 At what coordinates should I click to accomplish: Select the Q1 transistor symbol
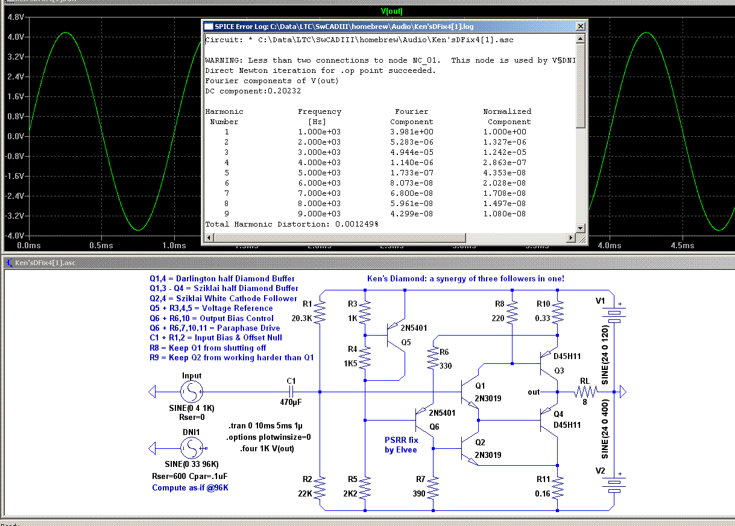pyautogui.click(x=470, y=392)
